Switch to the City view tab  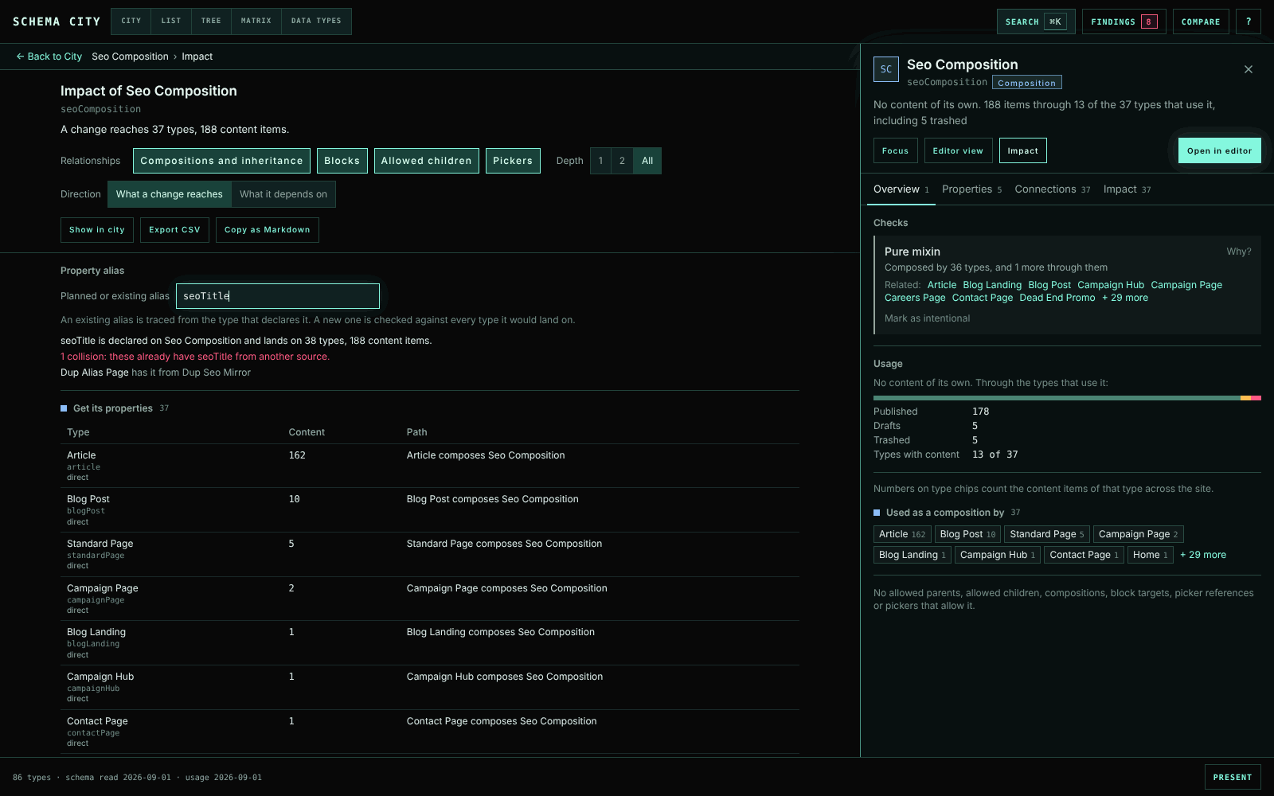coord(131,21)
